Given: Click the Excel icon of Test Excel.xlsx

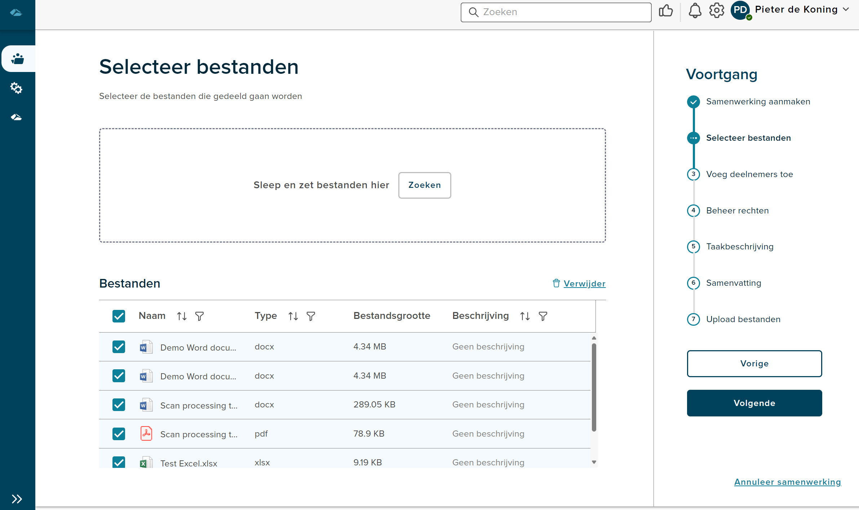Looking at the screenshot, I should (146, 462).
